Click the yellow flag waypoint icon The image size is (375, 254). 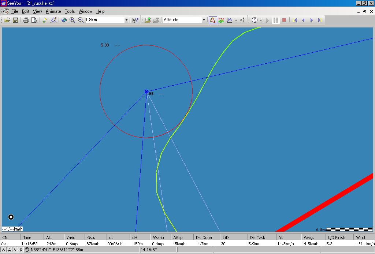[45, 20]
